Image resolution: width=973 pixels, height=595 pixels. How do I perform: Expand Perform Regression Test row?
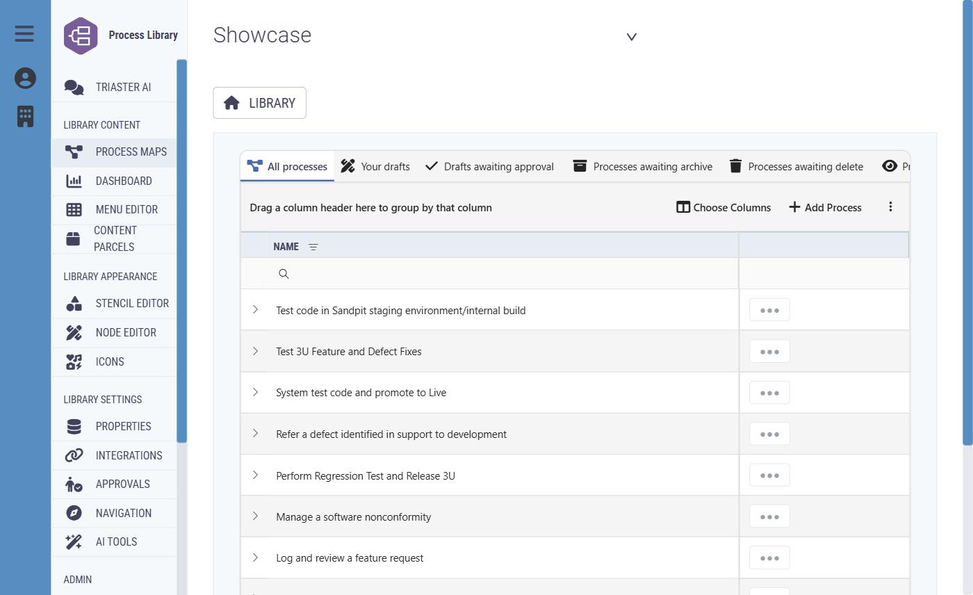coord(255,475)
